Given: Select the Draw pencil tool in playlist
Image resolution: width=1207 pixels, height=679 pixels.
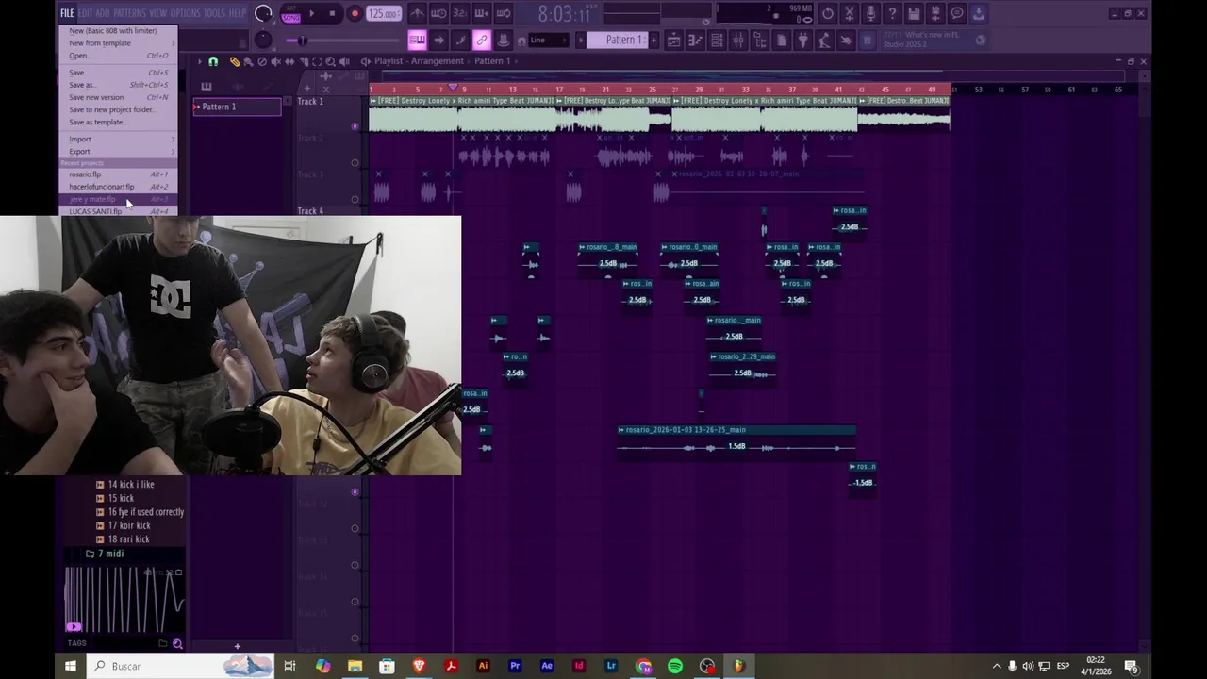Looking at the screenshot, I should tap(235, 61).
